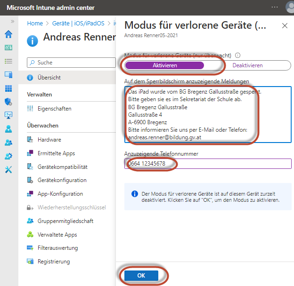
Task: Select Aktivieren for lost mode
Action: (165, 65)
